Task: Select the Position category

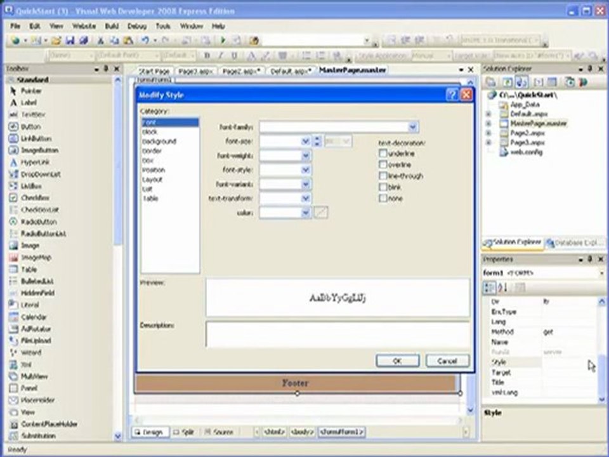Action: pyautogui.click(x=154, y=170)
